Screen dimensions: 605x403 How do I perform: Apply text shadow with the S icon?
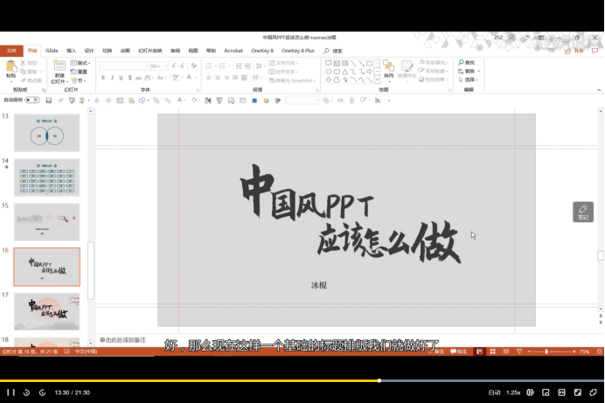coord(129,78)
